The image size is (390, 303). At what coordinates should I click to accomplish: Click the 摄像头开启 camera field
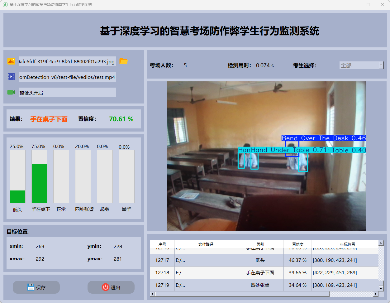67,93
